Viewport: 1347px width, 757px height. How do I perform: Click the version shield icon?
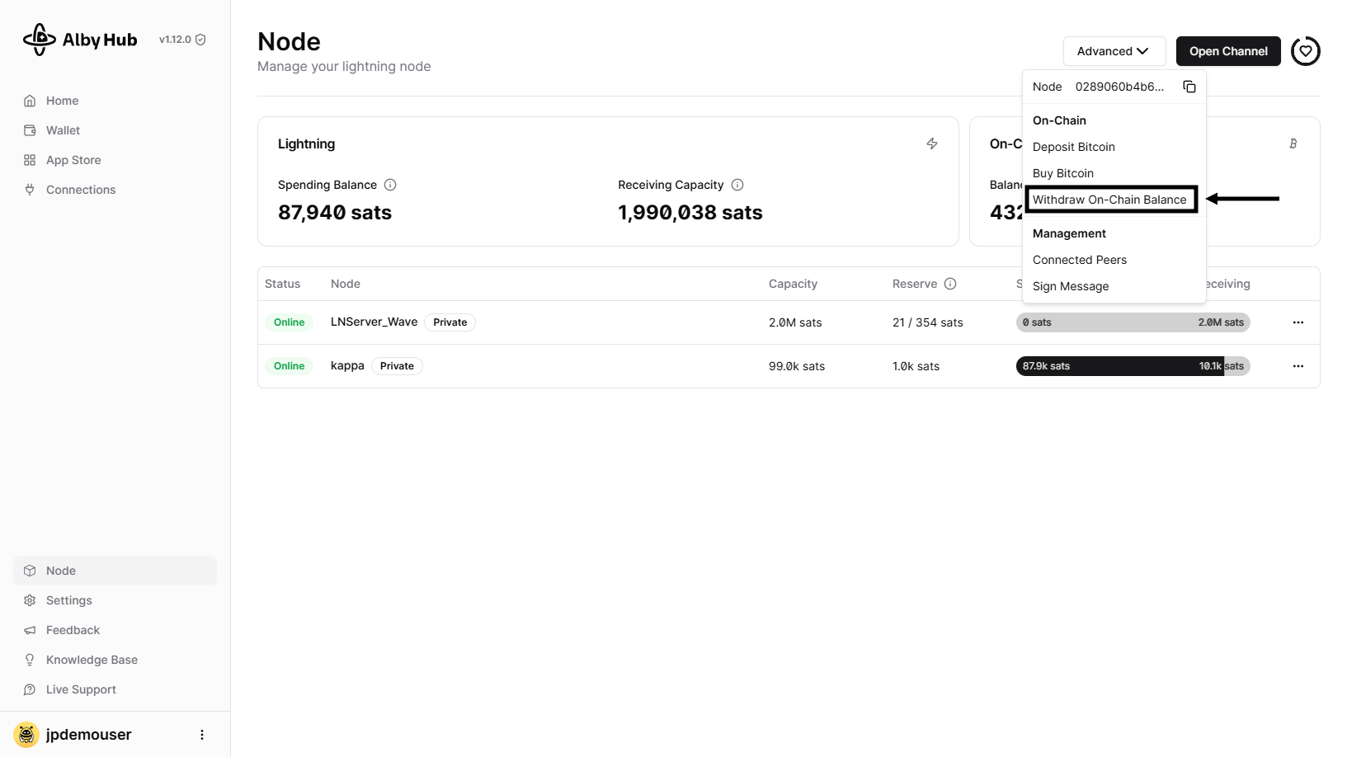point(200,40)
